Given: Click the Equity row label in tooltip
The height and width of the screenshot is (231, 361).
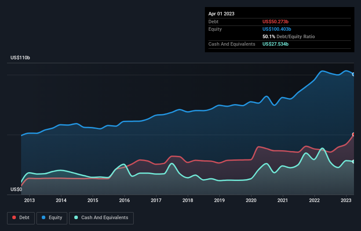Looking at the screenshot, I should [215, 29].
